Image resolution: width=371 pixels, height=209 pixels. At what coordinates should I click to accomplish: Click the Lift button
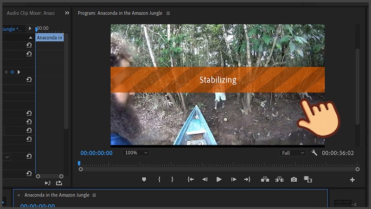[265, 179]
